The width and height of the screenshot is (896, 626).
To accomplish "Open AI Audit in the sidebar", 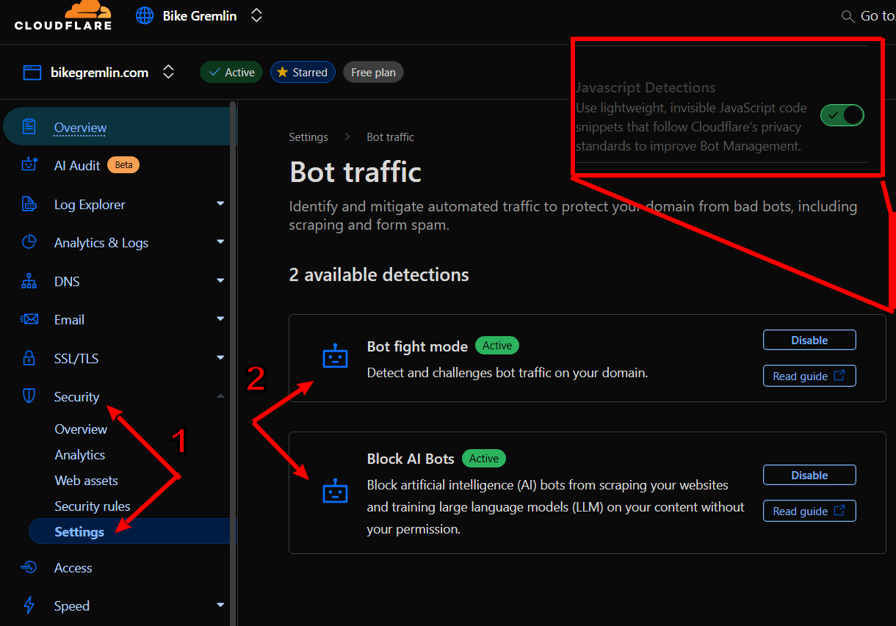I will click(x=77, y=165).
